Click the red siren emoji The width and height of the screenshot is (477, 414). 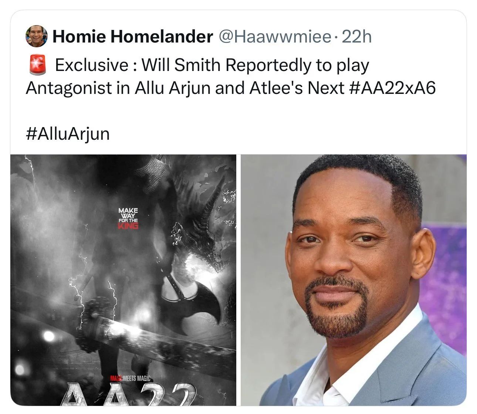(37, 65)
